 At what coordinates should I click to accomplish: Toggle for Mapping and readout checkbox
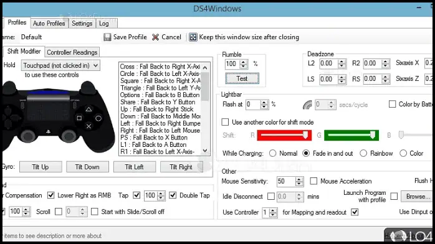[x=355, y=212]
